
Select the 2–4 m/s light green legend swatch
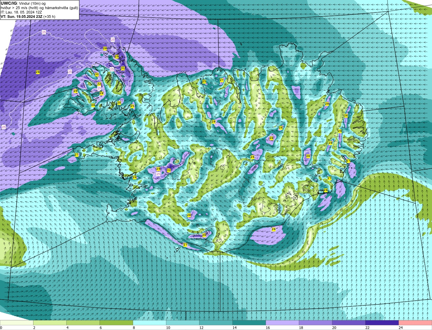point(50,323)
